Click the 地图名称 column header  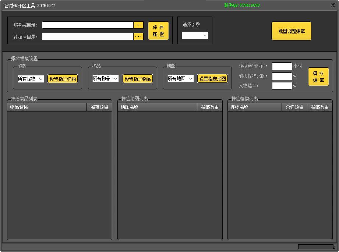pos(158,107)
